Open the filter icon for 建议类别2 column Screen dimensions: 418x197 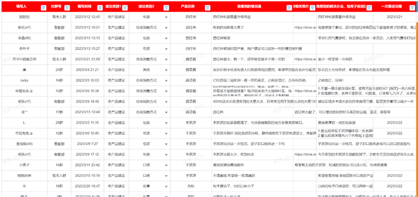[166, 8]
